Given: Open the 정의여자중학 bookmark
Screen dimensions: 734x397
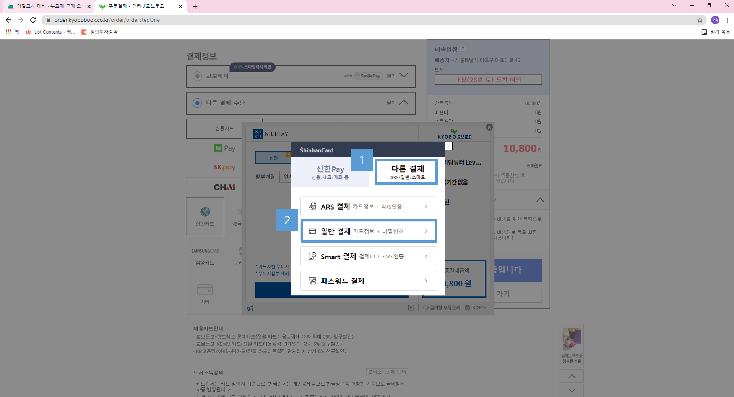Looking at the screenshot, I should (x=99, y=32).
